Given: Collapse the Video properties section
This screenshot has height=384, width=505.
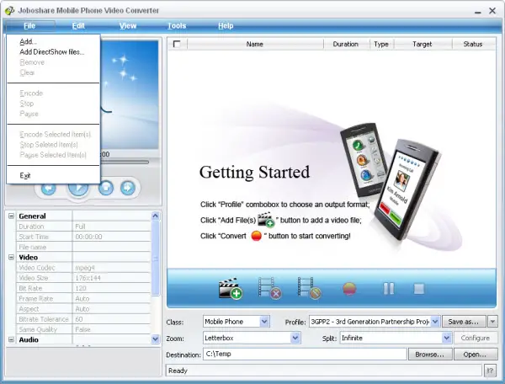Looking at the screenshot, I should click(11, 257).
